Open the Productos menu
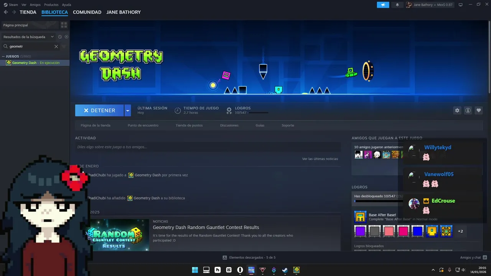Viewport: 491px width, 276px height. pos(51,5)
